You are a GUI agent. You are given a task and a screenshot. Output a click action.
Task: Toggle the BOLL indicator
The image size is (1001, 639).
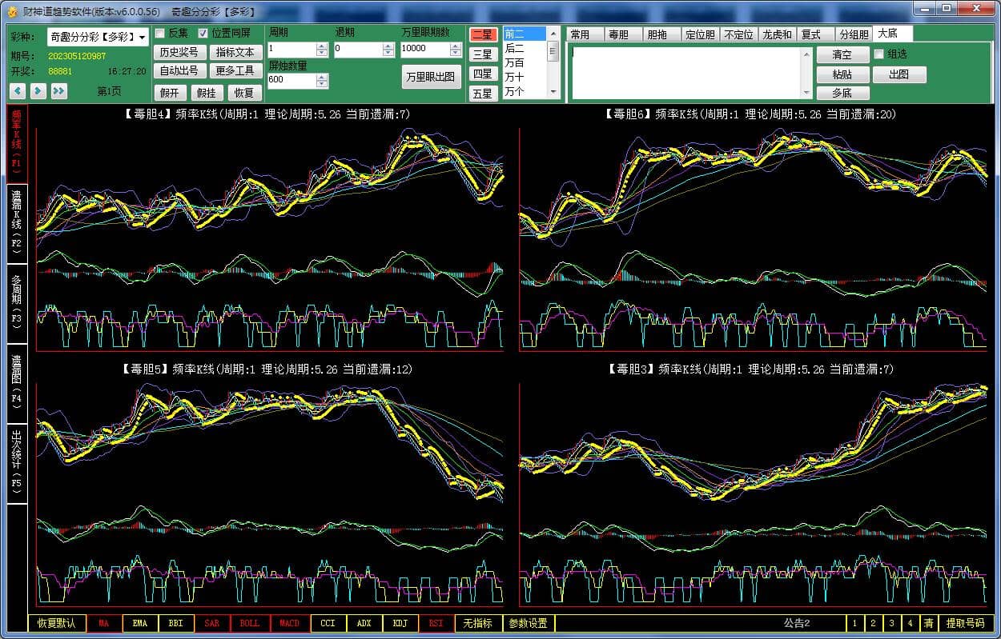point(250,623)
